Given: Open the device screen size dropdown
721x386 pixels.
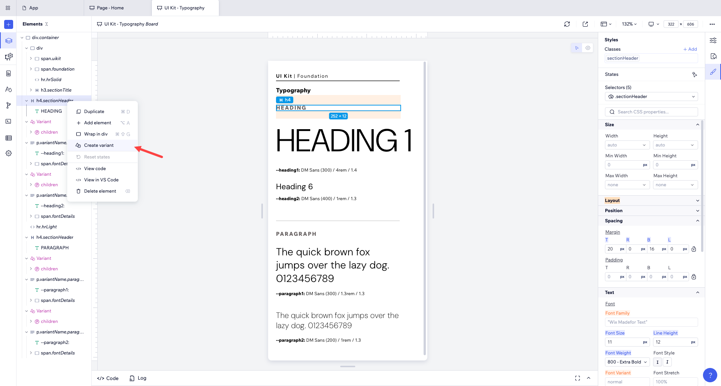Looking at the screenshot, I should (654, 24).
